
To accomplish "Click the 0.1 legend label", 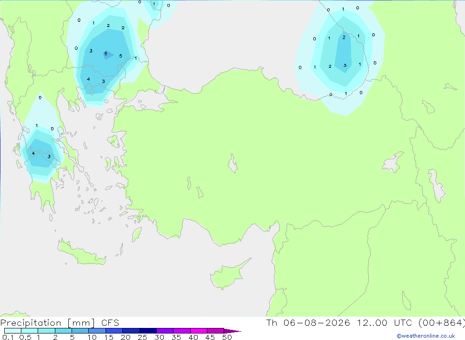I will click(x=8, y=337).
